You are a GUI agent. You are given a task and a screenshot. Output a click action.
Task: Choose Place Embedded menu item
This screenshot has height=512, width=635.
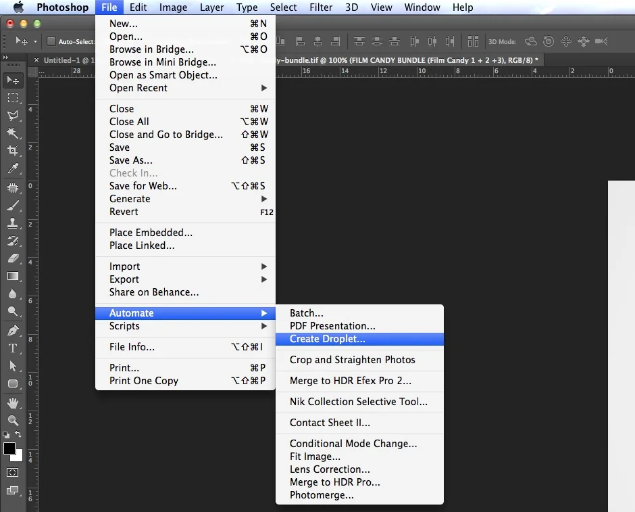coord(185,233)
